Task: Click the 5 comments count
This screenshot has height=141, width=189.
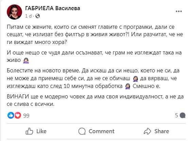Action: pyautogui.click(x=176, y=115)
